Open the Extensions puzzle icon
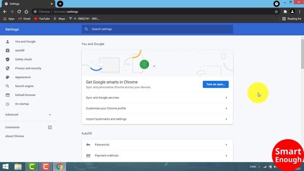Image resolution: width=304 pixels, height=171 pixels. (285, 11)
